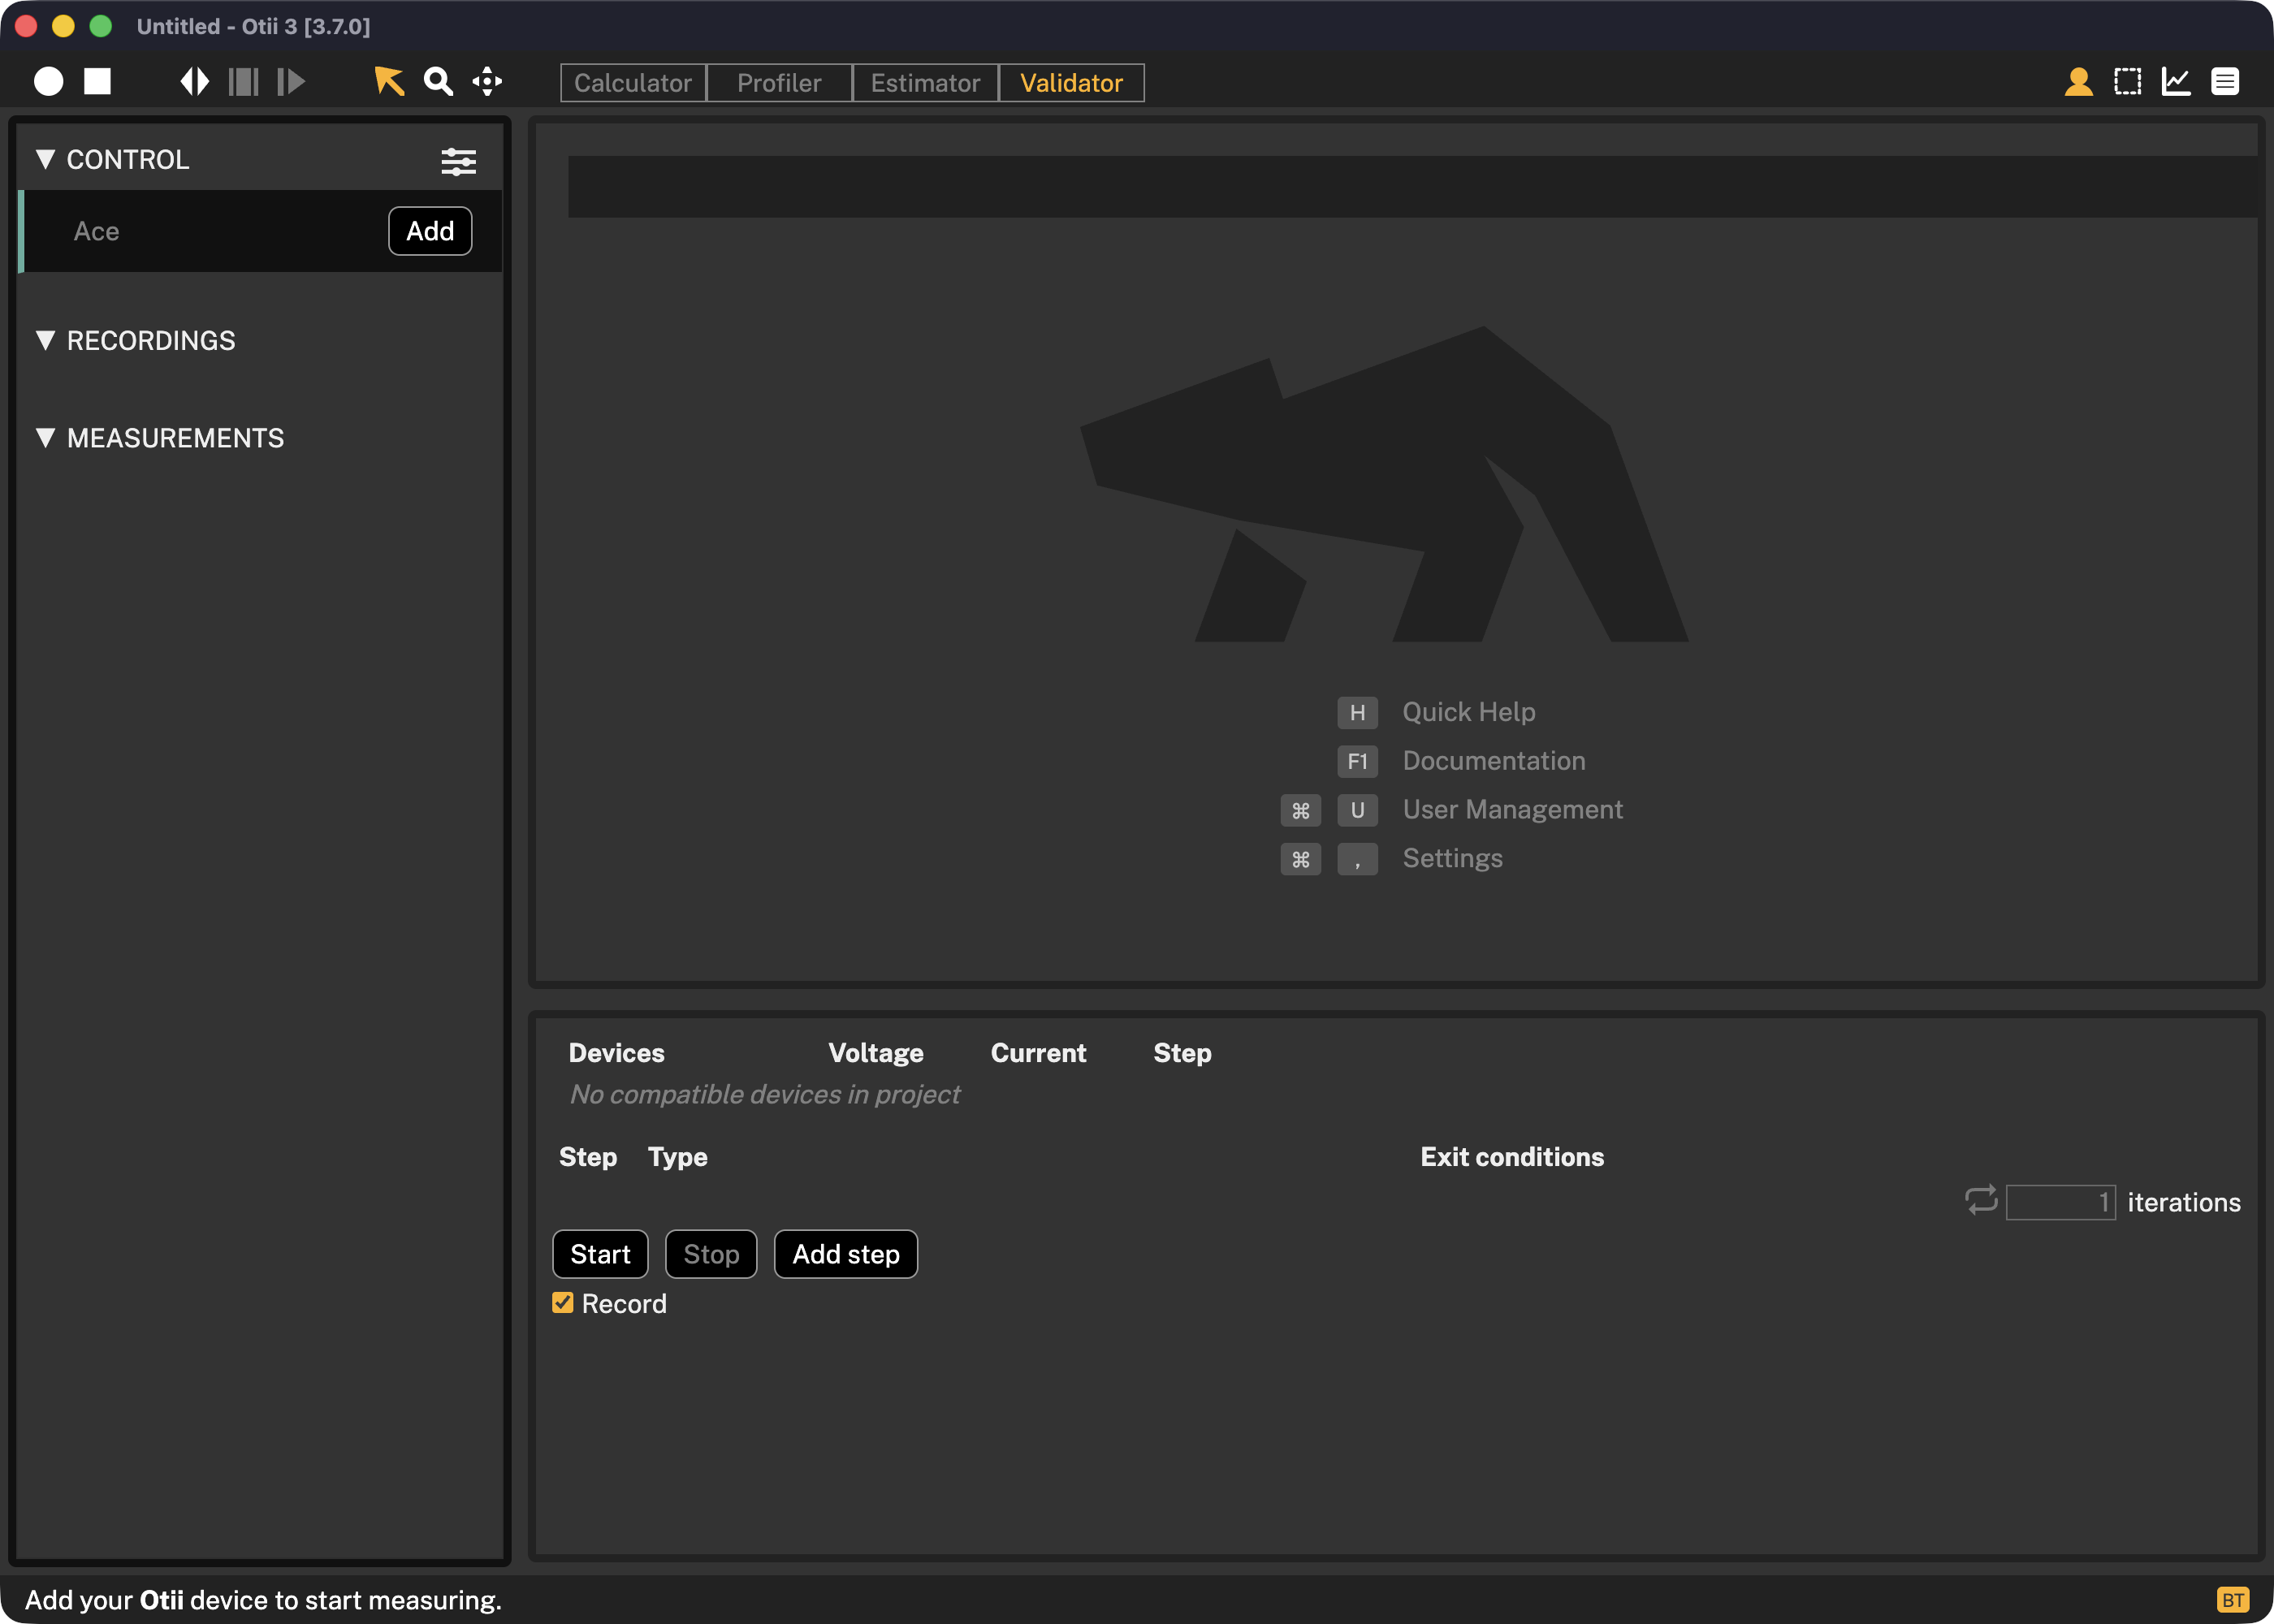Open User Management link
This screenshot has height=1624, width=2274.
pyautogui.click(x=1513, y=810)
